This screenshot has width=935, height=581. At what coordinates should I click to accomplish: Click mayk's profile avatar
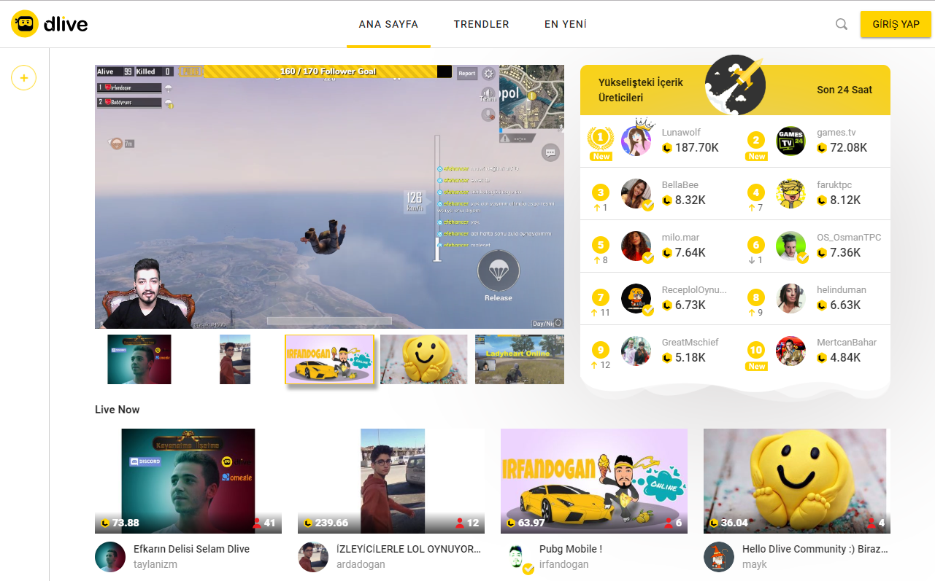point(719,557)
